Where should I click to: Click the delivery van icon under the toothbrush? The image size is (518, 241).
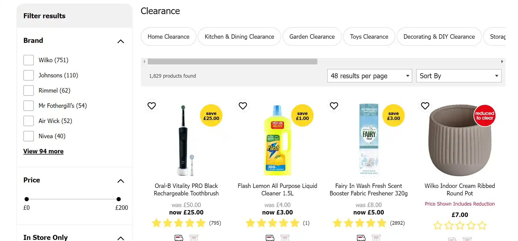point(178,237)
